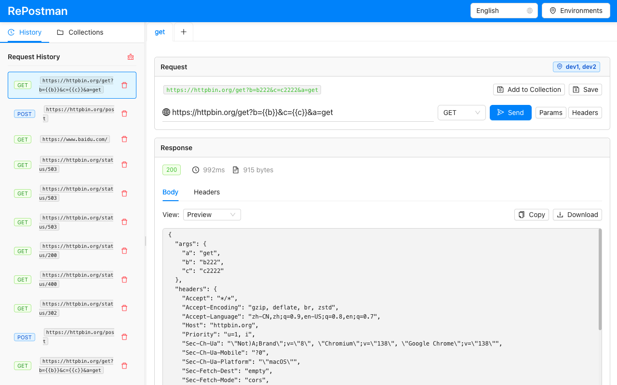Viewport: 617px width, 385px height.
Task: Open the Environments panel
Action: (576, 11)
